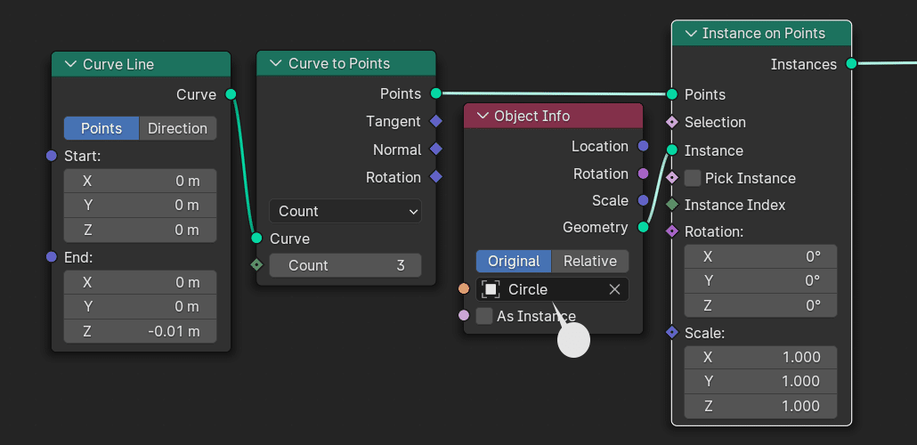Click the Tangent diamond socket

[x=435, y=121]
